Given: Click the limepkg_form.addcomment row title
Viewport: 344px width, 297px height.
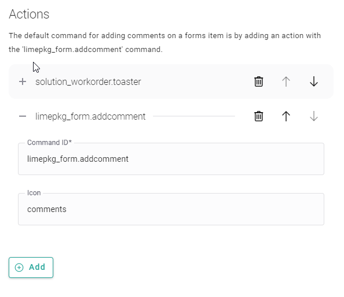Looking at the screenshot, I should tap(90, 117).
